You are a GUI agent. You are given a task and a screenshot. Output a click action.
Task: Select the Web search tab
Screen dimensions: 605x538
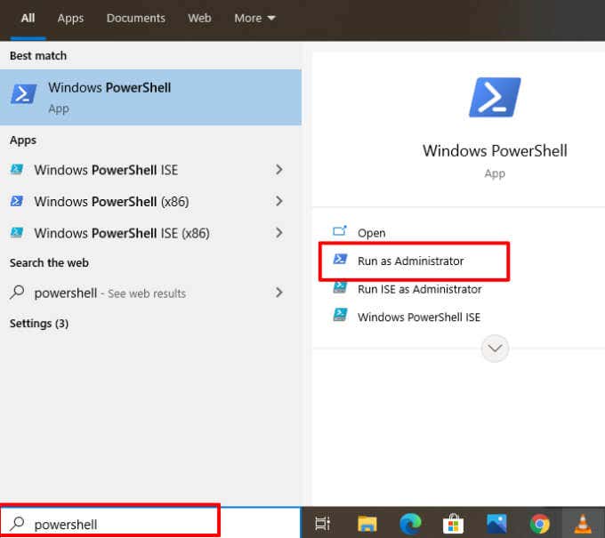point(199,18)
